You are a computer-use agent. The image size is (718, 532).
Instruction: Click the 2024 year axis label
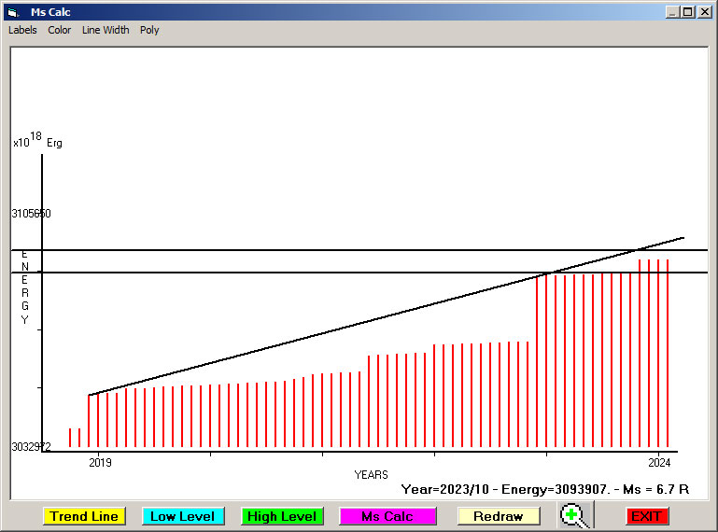(659, 463)
